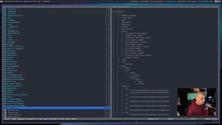Click the drwxr-xr-x permissions in status bar
Image resolution: width=222 pixels, height=125 pixels.
(153, 119)
